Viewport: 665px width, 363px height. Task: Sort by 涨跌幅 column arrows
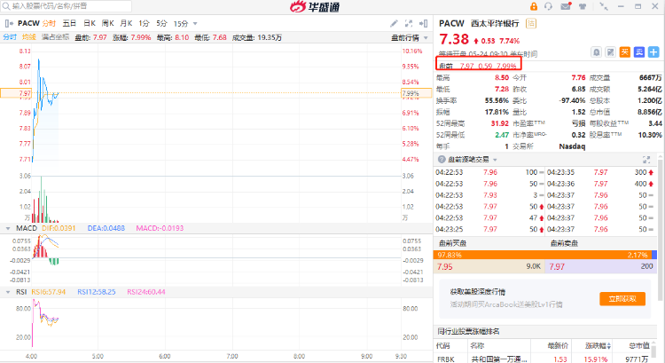point(609,346)
